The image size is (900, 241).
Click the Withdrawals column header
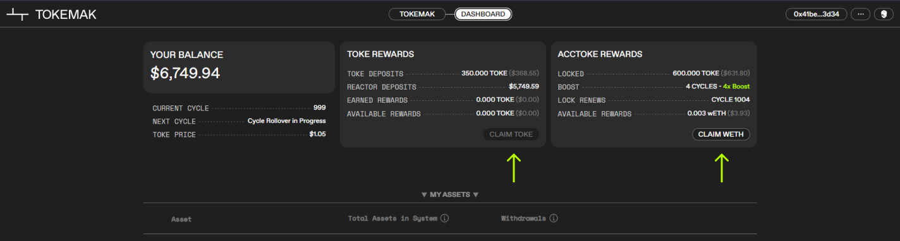coord(523,218)
